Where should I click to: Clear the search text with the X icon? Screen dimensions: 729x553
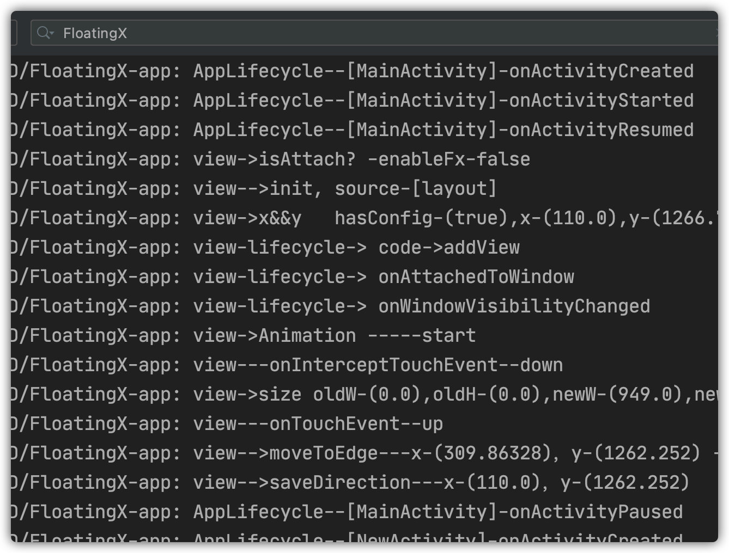[716, 33]
